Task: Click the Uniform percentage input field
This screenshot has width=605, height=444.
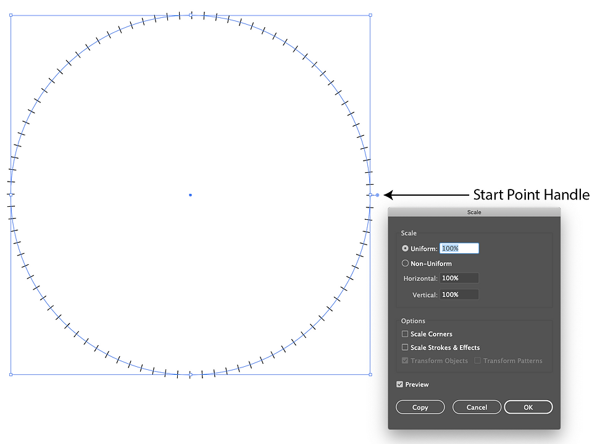Action: click(459, 248)
